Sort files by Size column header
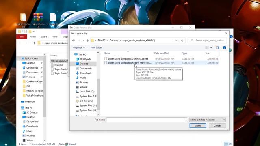The width and height of the screenshot is (260, 146). coord(207,53)
